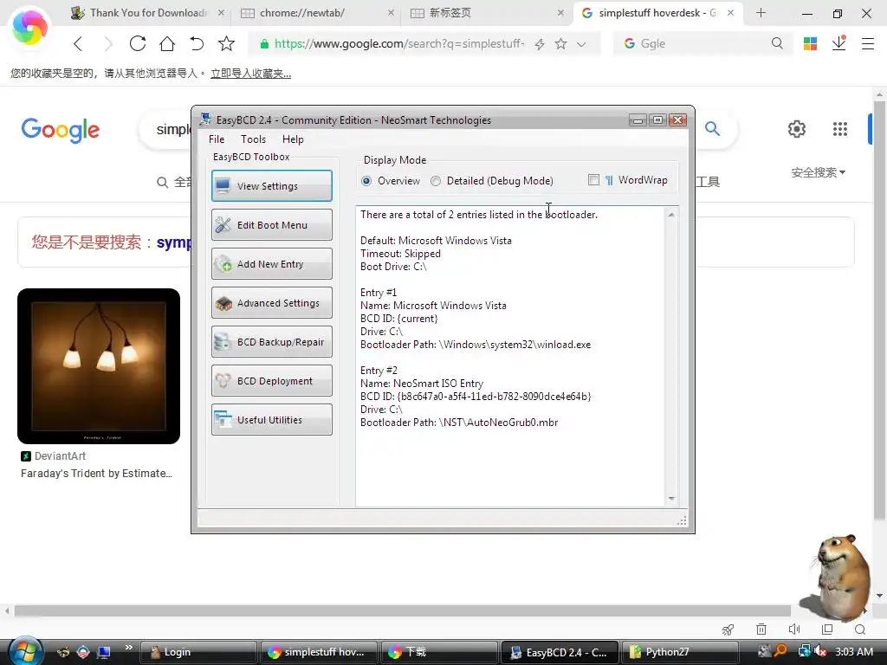This screenshot has height=665, width=887.
Task: Click 立即导入收藏夹 import link
Action: click(x=250, y=74)
